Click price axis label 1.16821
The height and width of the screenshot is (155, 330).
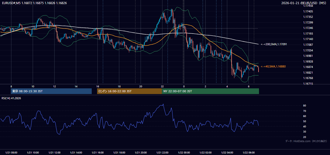click(x=308, y=73)
